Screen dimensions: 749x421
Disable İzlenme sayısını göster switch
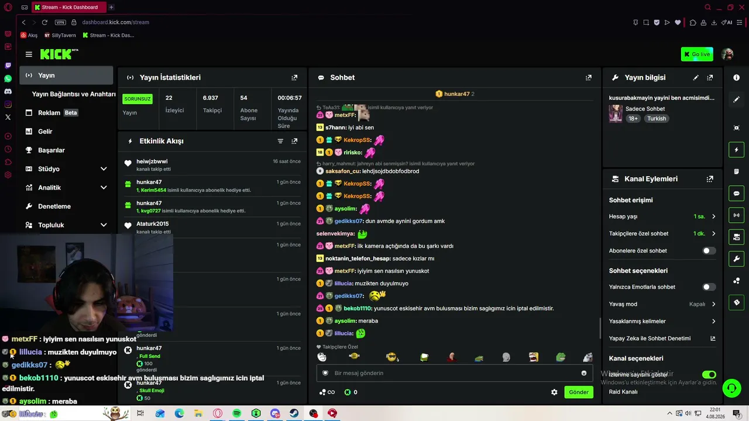pyautogui.click(x=709, y=374)
